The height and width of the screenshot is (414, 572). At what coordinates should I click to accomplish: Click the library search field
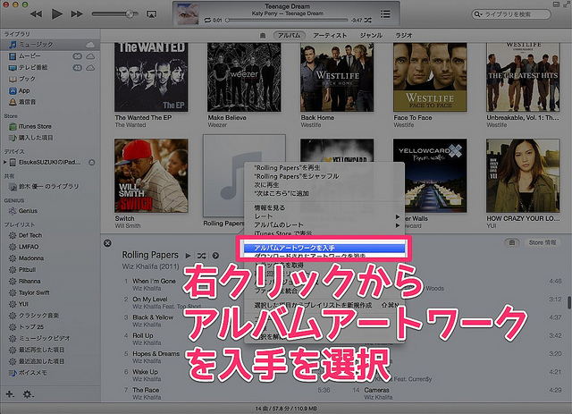click(511, 14)
